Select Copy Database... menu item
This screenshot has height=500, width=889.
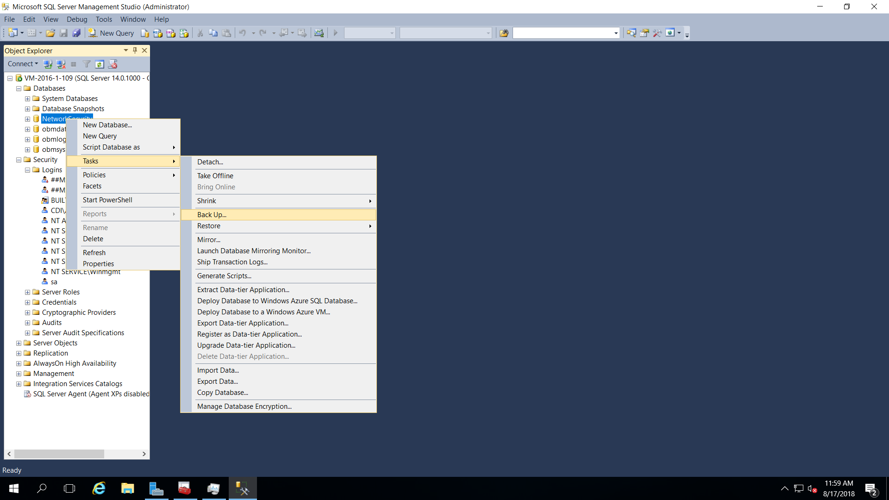coord(278,393)
